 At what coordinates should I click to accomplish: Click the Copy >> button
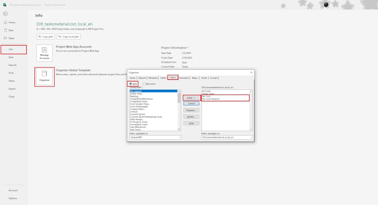(191, 98)
